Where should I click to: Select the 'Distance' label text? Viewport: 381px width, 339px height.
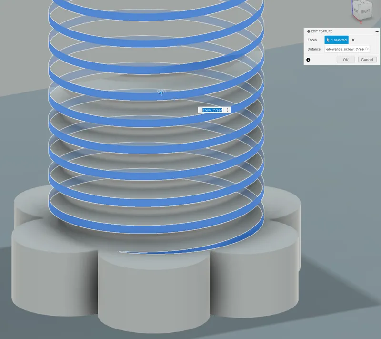point(314,49)
